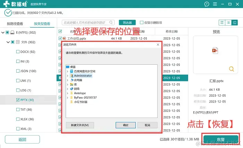Expand 网络 node in dialog
The image size is (243, 148).
pos(67,89)
